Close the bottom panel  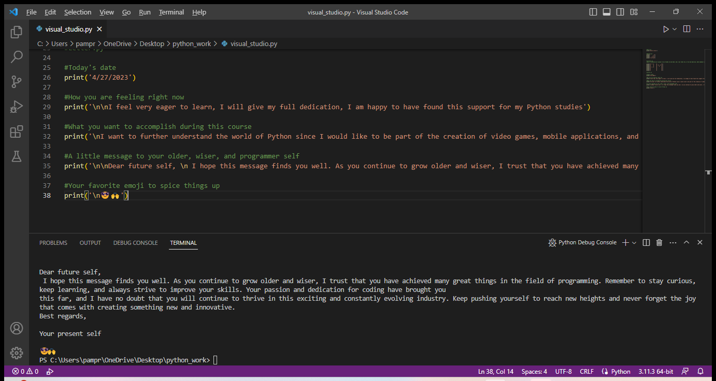pos(700,242)
